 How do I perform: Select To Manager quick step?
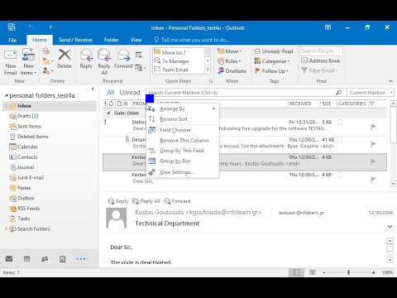click(179, 61)
